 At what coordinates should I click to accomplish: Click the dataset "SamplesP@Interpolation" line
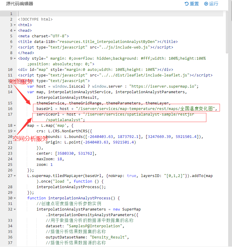(85, 226)
